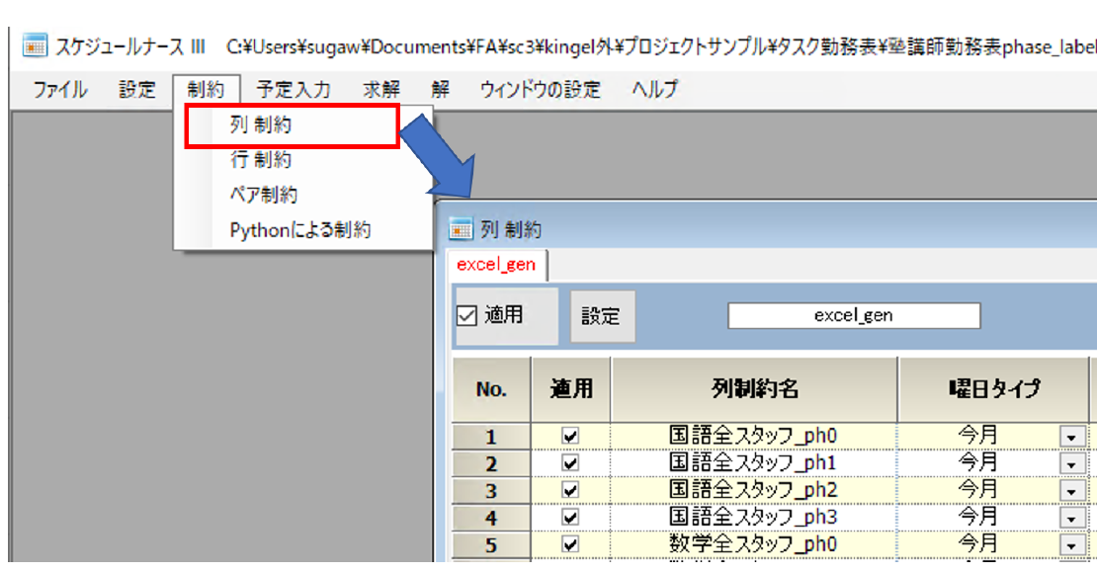
Task: Uncheck 適用 for row 3 国語全スタッフ_ph2
Action: pos(570,489)
